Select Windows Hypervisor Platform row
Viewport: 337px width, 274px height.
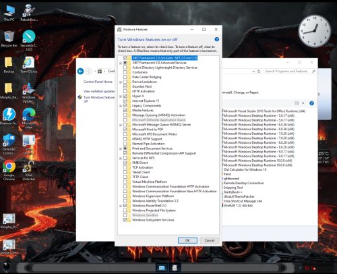[x=153, y=196]
